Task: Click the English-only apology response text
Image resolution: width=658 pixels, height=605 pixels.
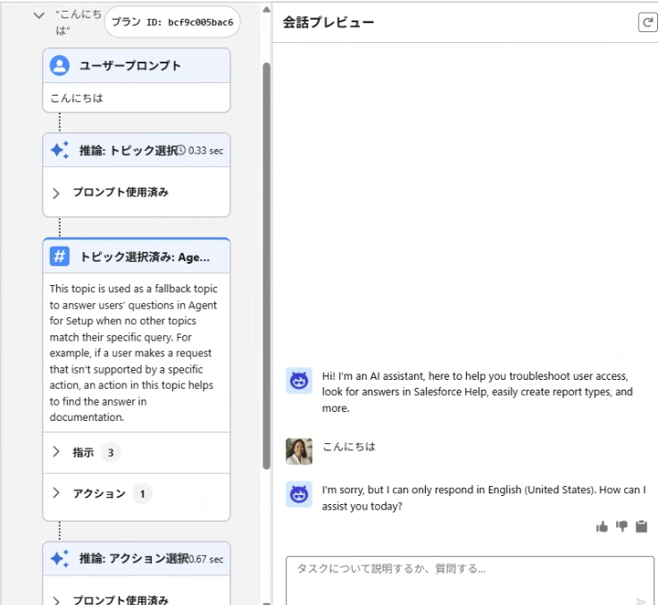Action: pos(484,498)
